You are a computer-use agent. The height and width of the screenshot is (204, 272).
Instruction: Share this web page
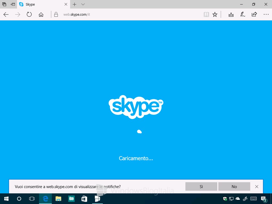pos(254,14)
